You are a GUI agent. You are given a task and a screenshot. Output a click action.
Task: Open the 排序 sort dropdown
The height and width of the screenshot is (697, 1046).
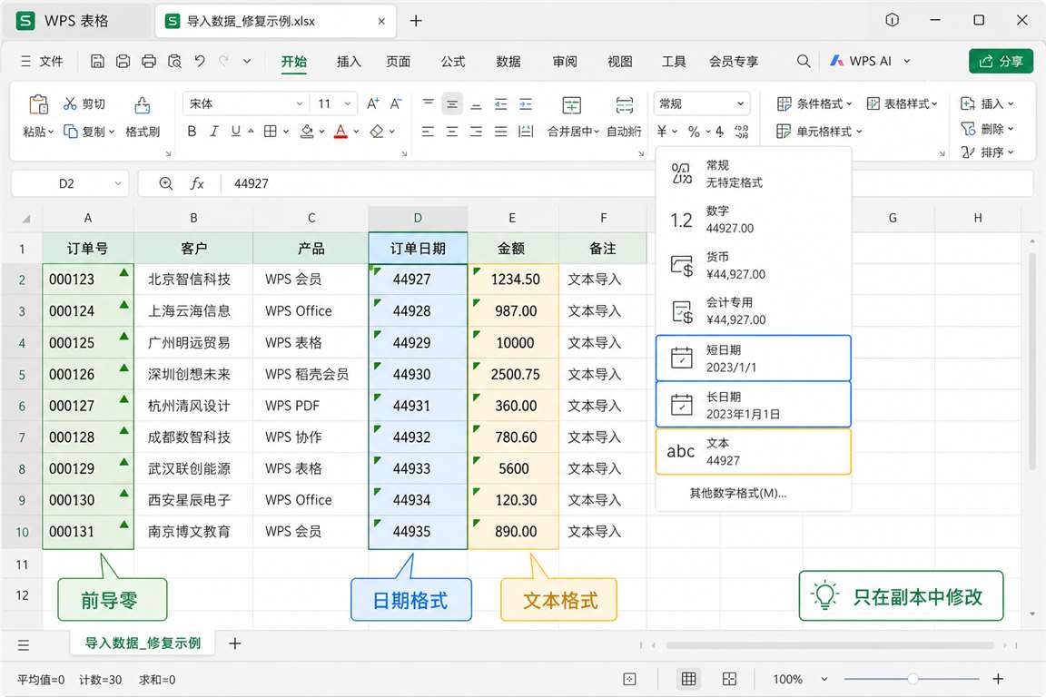click(987, 152)
